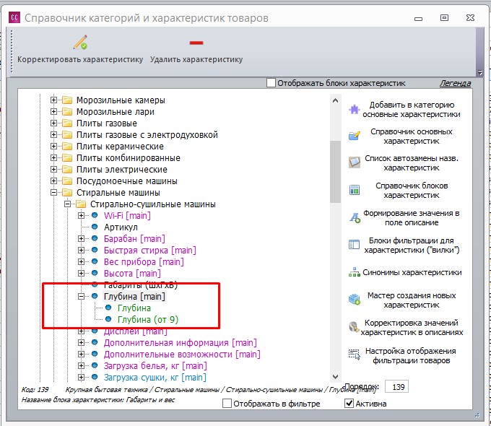Click the blue dot beside Высота [main]
The height and width of the screenshot is (426, 491).
click(x=95, y=273)
